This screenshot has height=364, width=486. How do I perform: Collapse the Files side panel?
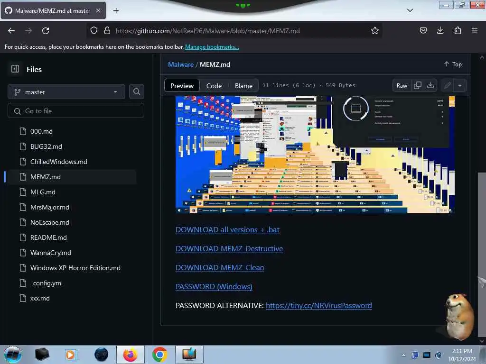tap(15, 69)
